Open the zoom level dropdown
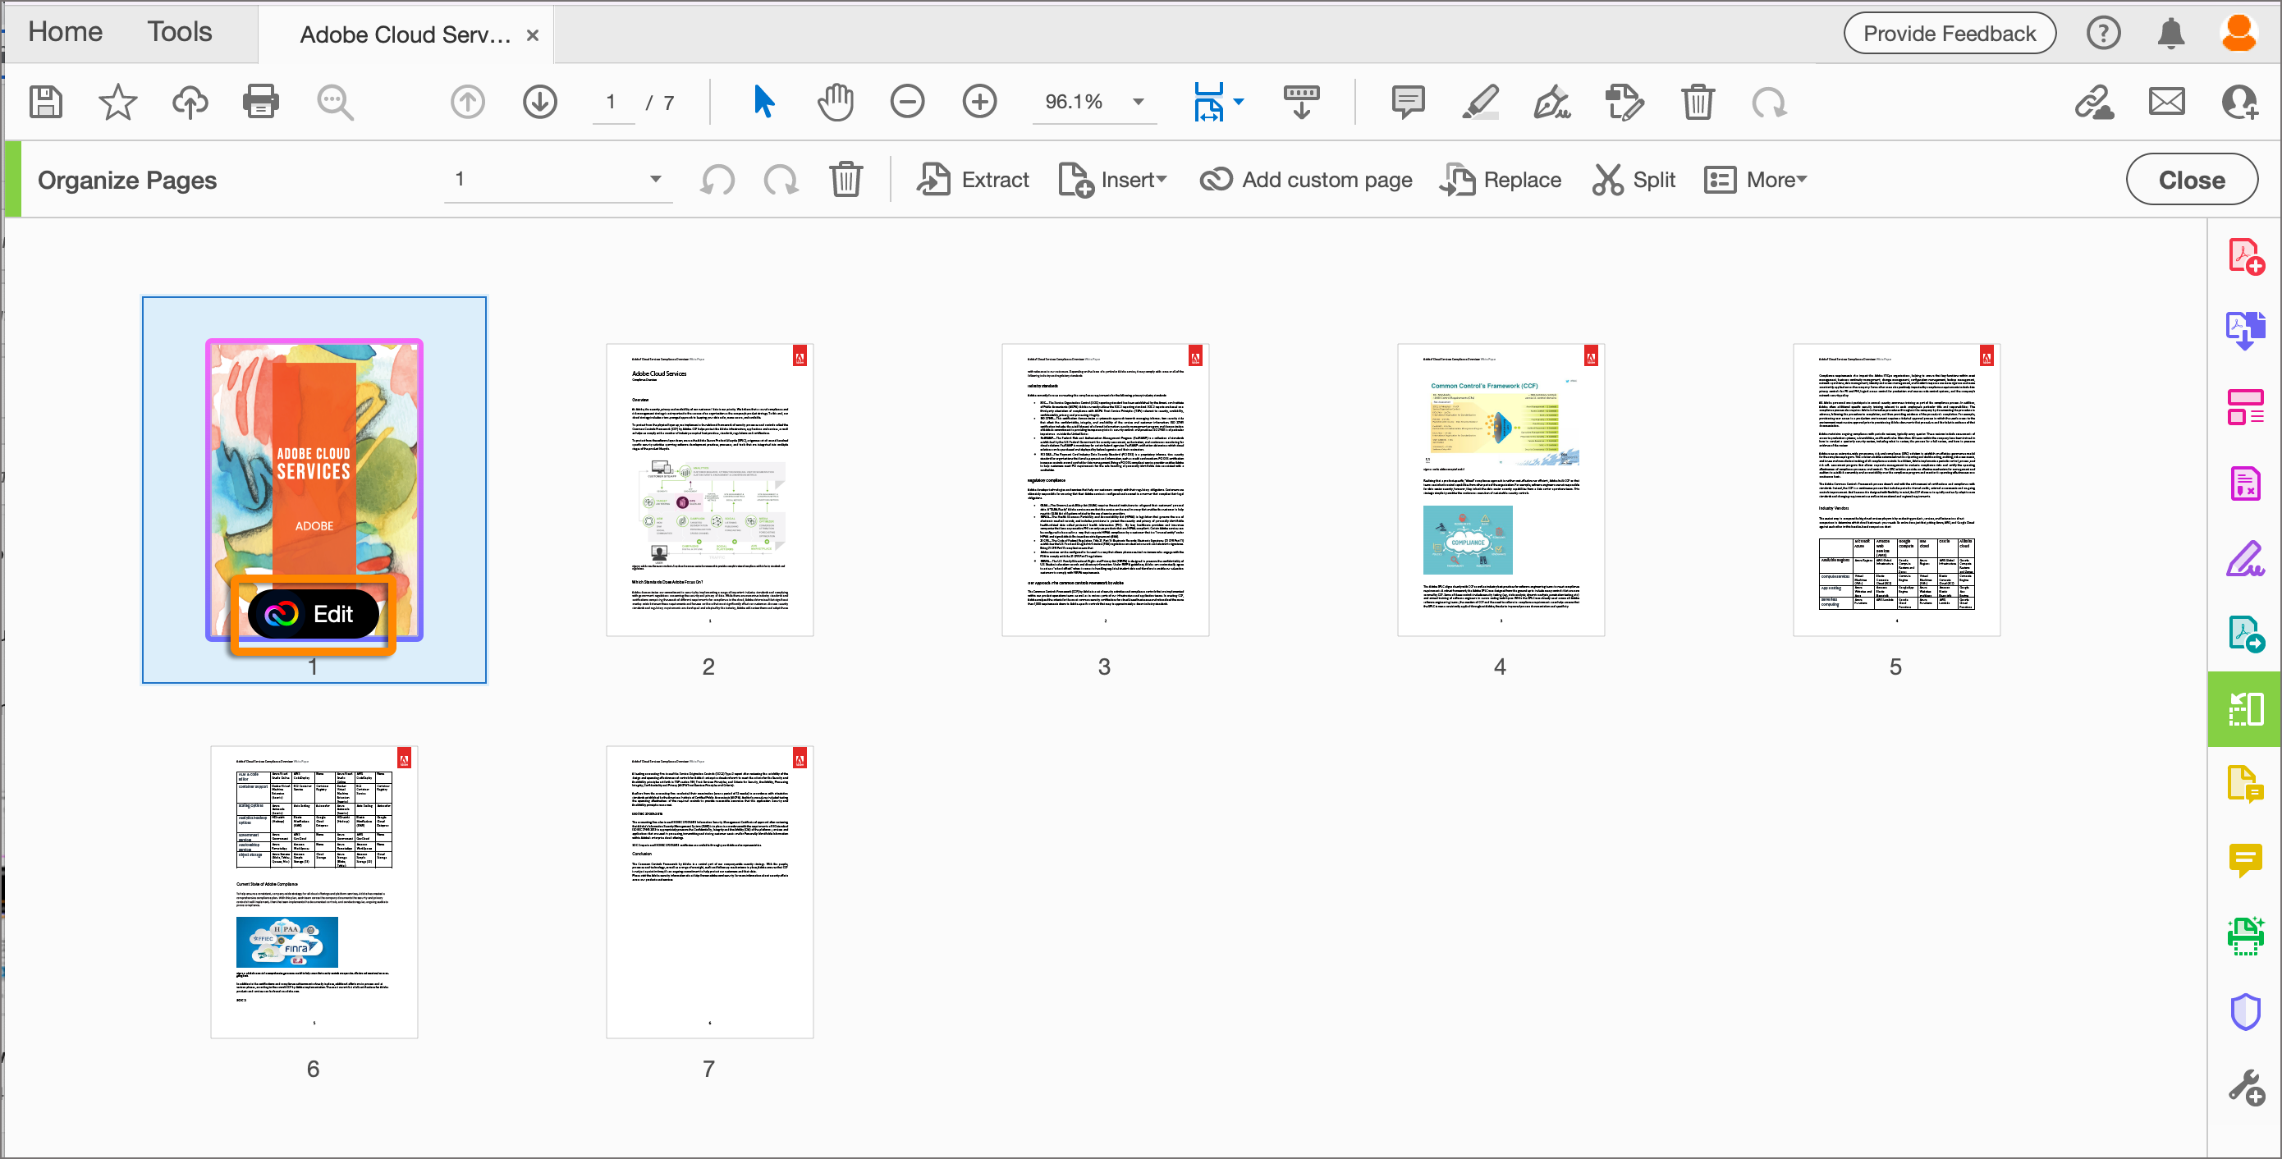This screenshot has height=1159, width=2282. coord(1139,102)
